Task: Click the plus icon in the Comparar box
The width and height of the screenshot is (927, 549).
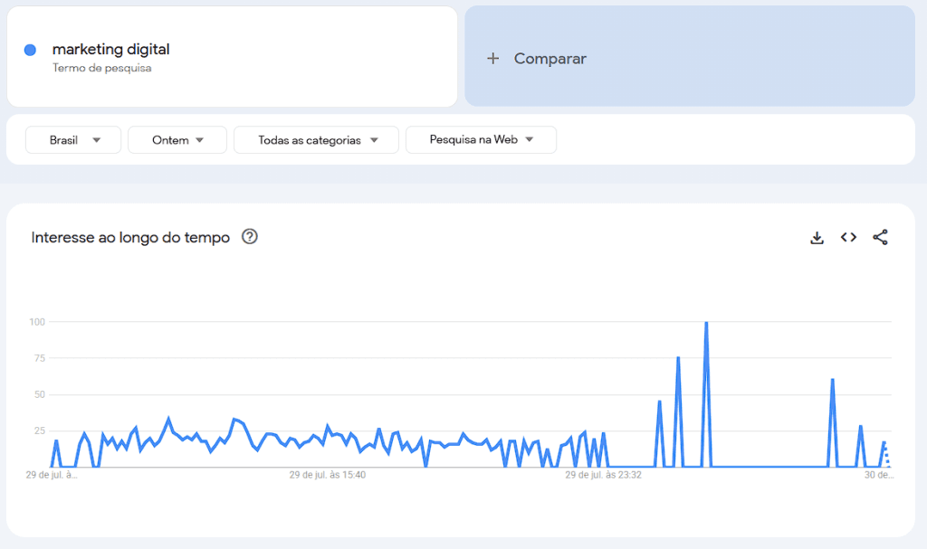Action: (493, 58)
